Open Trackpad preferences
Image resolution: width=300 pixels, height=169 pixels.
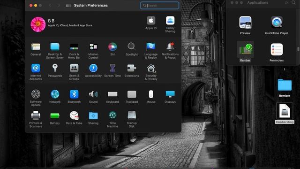tap(132, 97)
